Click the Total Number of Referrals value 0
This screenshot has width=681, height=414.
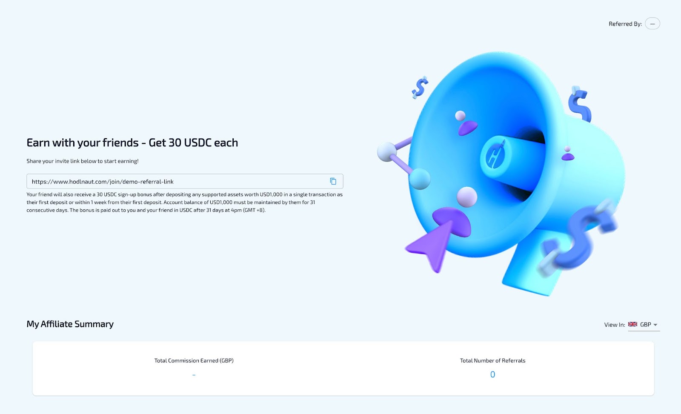[x=492, y=374]
